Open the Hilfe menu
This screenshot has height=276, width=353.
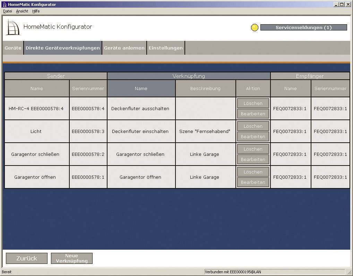[x=36, y=11]
